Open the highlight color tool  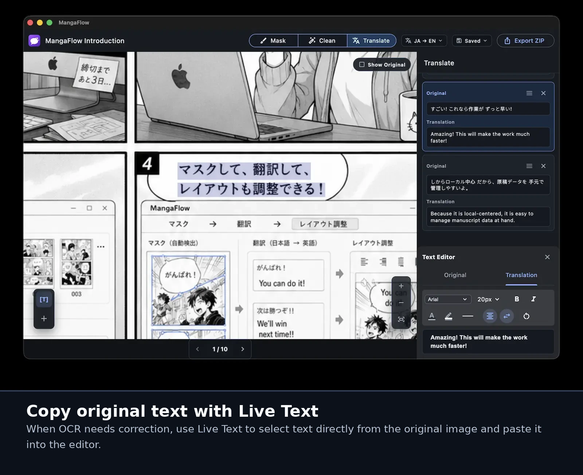(449, 316)
